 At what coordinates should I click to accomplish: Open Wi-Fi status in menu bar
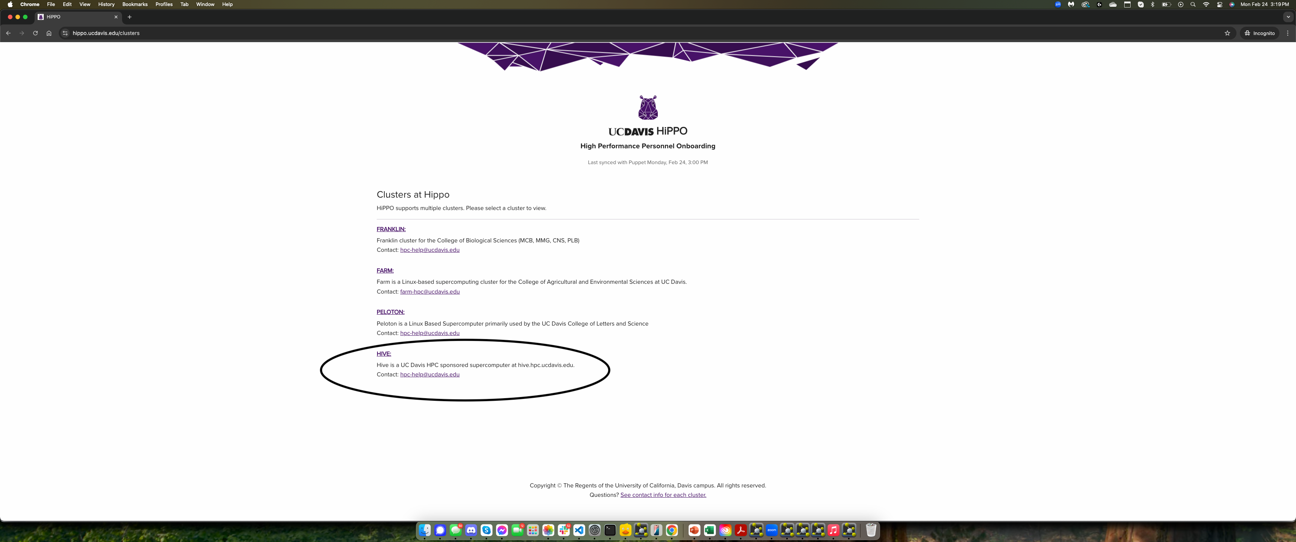point(1206,5)
